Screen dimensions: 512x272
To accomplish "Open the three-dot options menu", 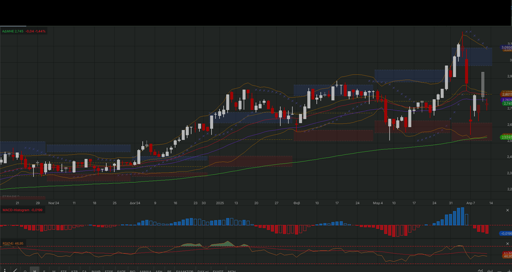I will (x=5, y=270).
